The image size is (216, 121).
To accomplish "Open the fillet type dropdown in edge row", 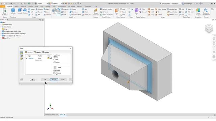I will pos(51,58).
